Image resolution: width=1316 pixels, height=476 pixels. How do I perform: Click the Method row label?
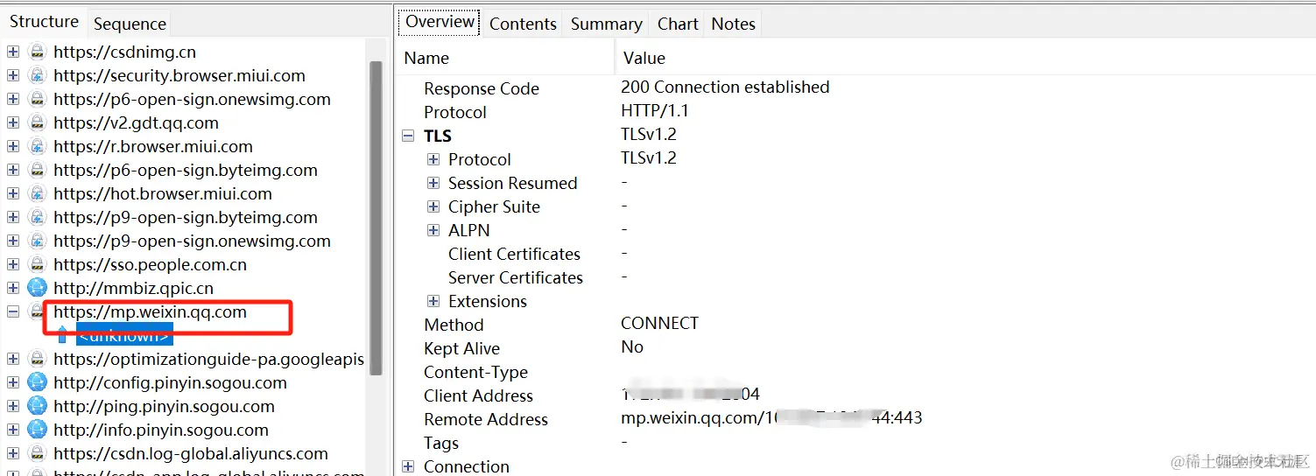[x=454, y=325]
